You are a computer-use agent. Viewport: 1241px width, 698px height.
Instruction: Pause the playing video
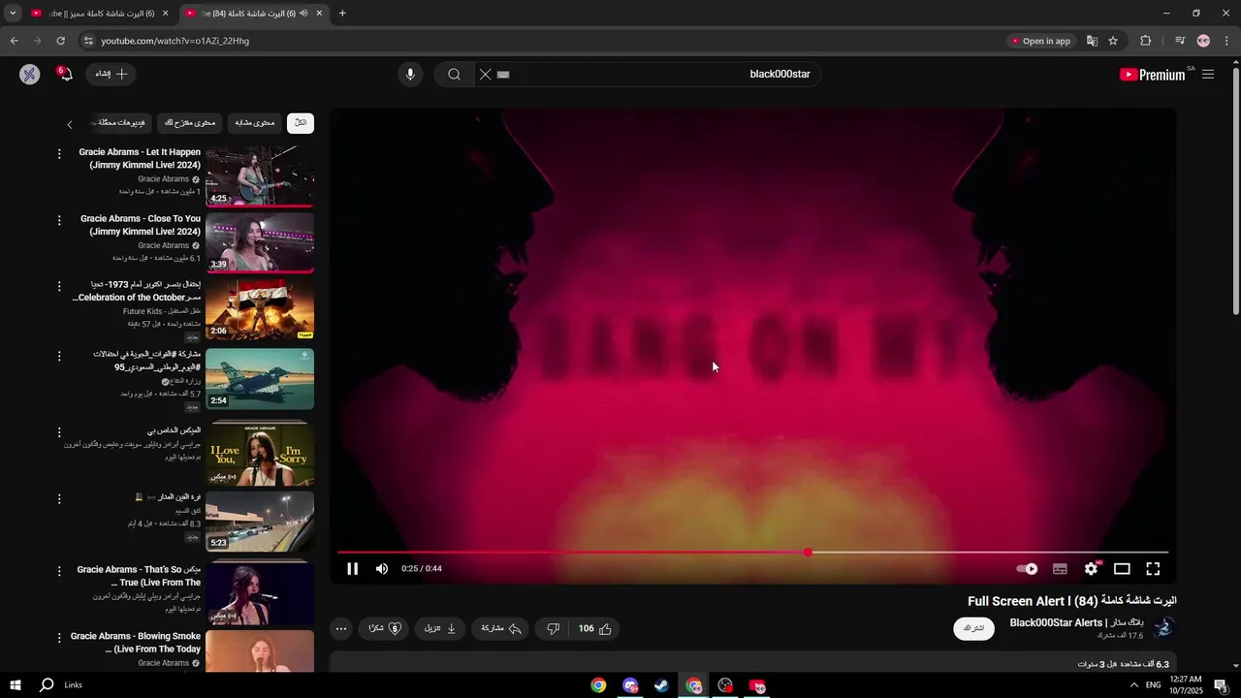353,569
